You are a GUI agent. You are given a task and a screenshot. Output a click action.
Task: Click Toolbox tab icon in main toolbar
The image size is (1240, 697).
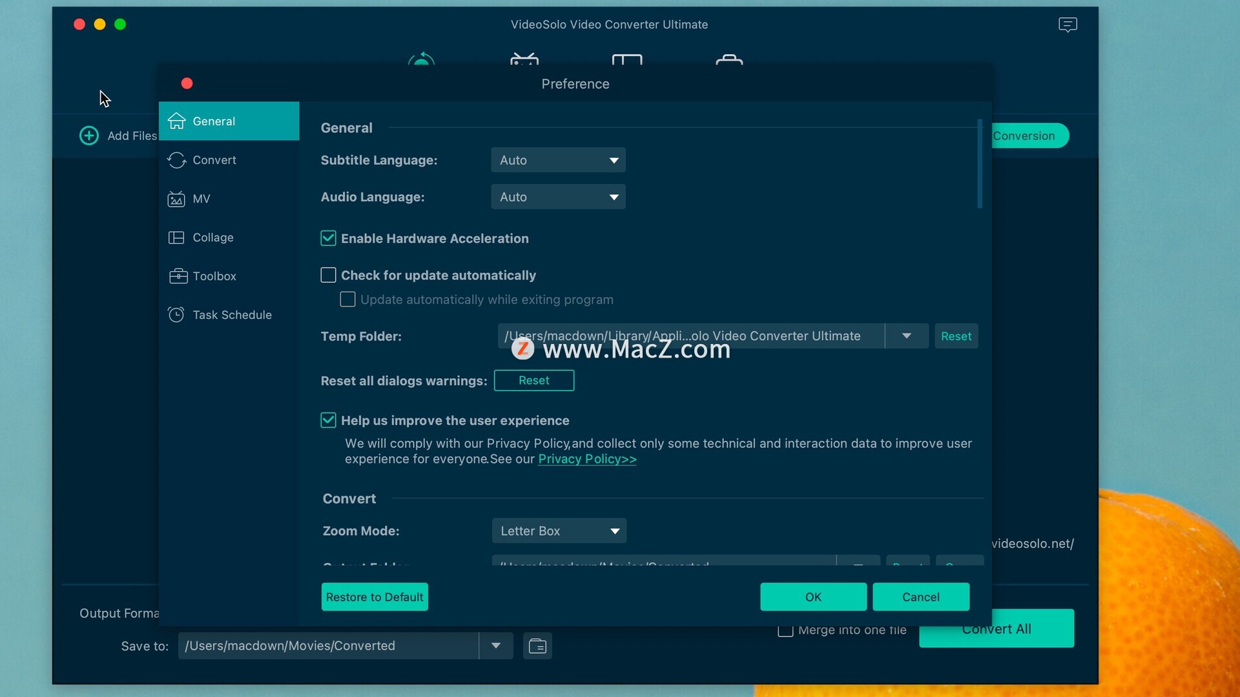pos(729,59)
